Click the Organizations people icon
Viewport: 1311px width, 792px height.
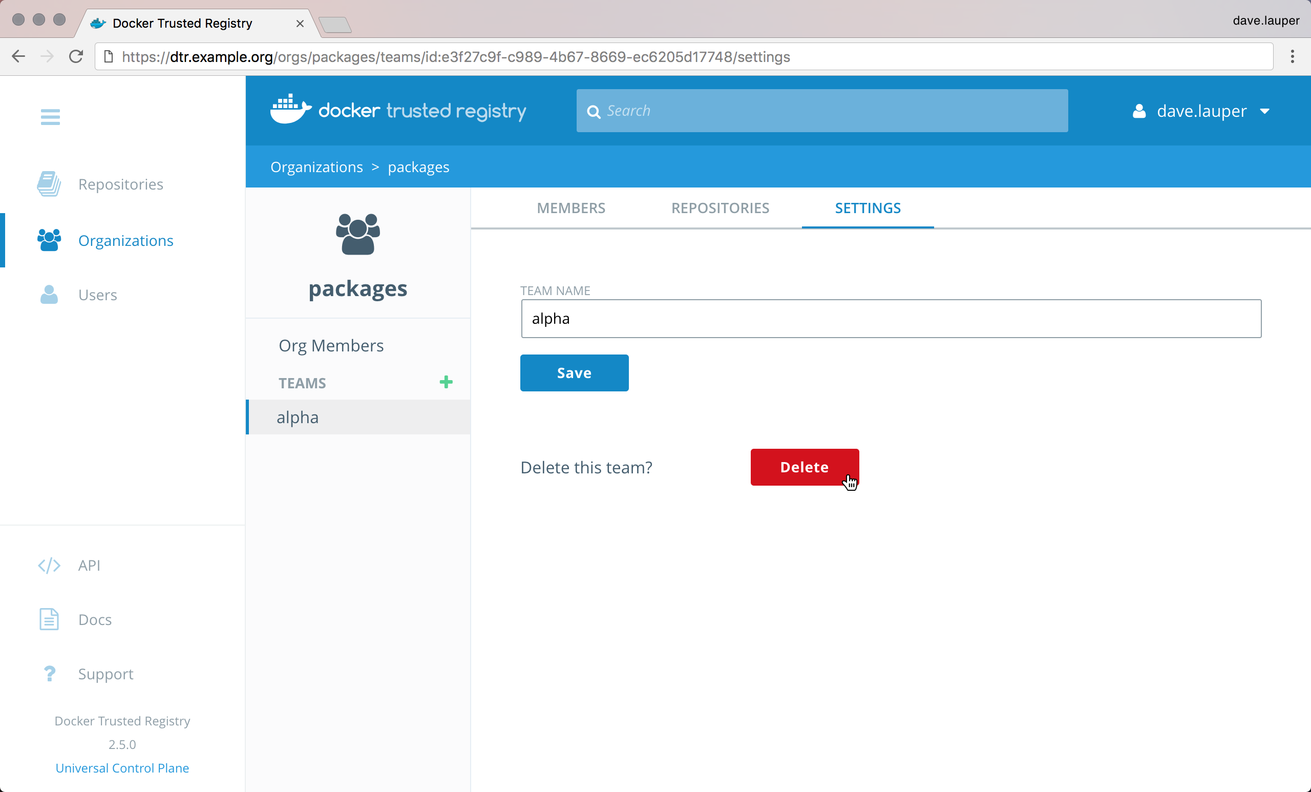(49, 241)
